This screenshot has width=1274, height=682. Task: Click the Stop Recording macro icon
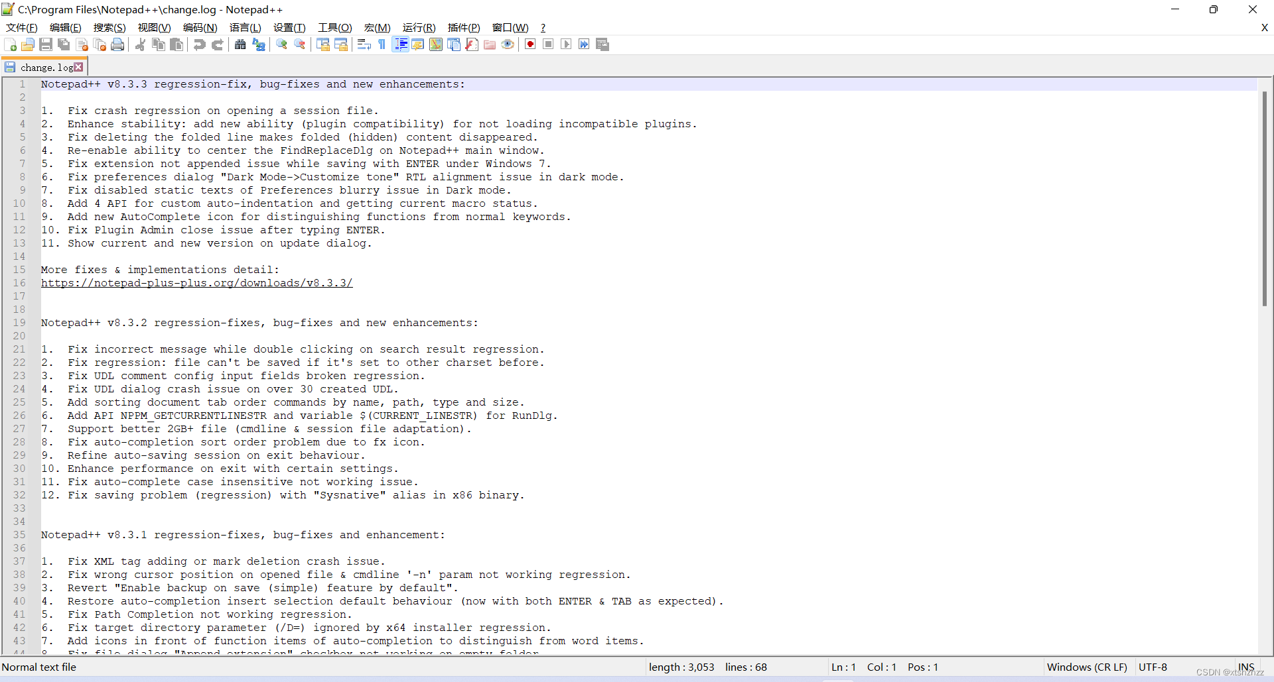point(548,44)
